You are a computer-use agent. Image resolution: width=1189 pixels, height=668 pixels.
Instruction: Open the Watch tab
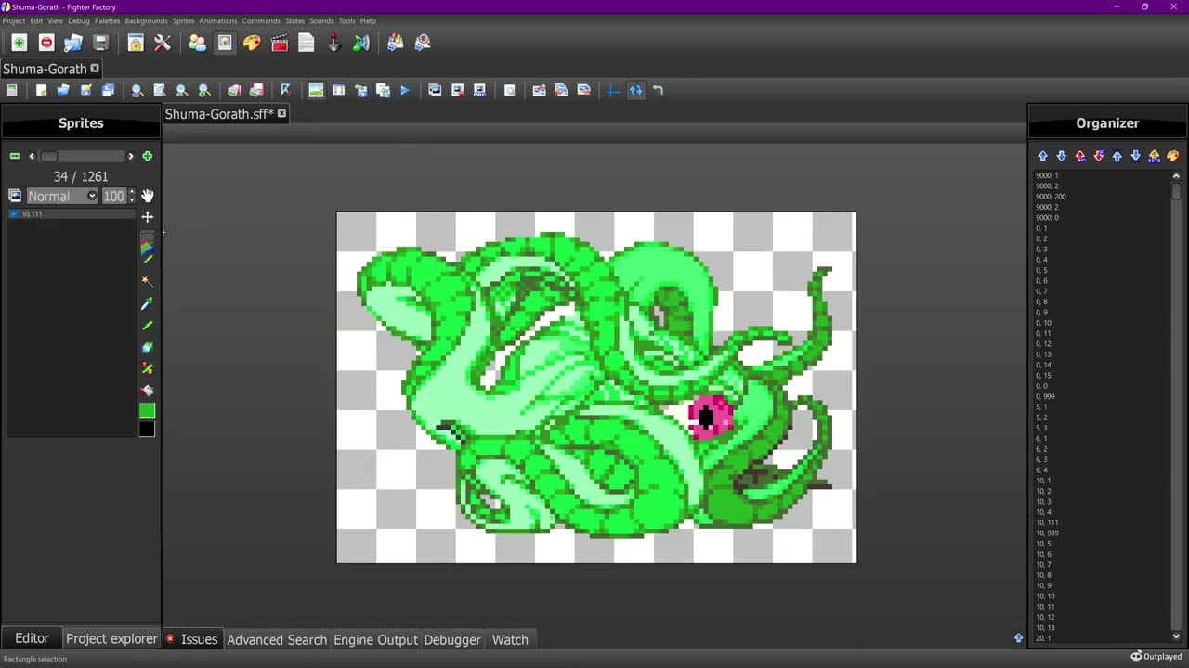(510, 639)
